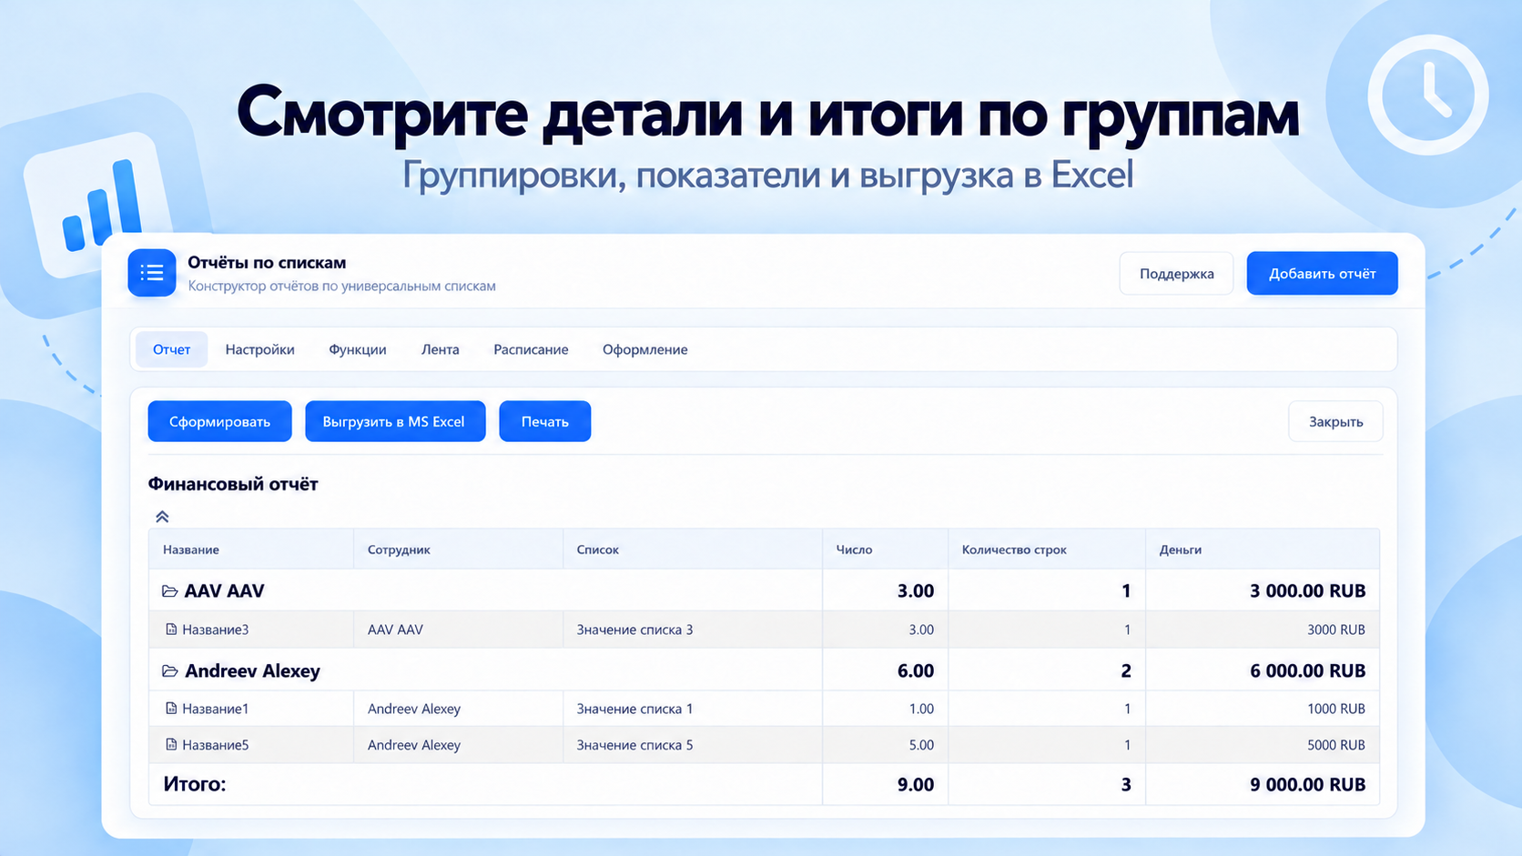Click the document icon next to Название3
This screenshot has height=856, width=1522.
(x=171, y=629)
